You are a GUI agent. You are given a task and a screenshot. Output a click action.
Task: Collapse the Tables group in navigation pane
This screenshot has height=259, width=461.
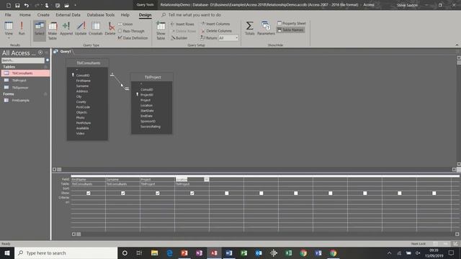coord(45,67)
